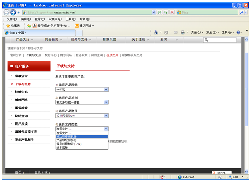This screenshot has width=252, height=183.
Task: Open the 新闻 navigation menu
Action: [x=169, y=39]
